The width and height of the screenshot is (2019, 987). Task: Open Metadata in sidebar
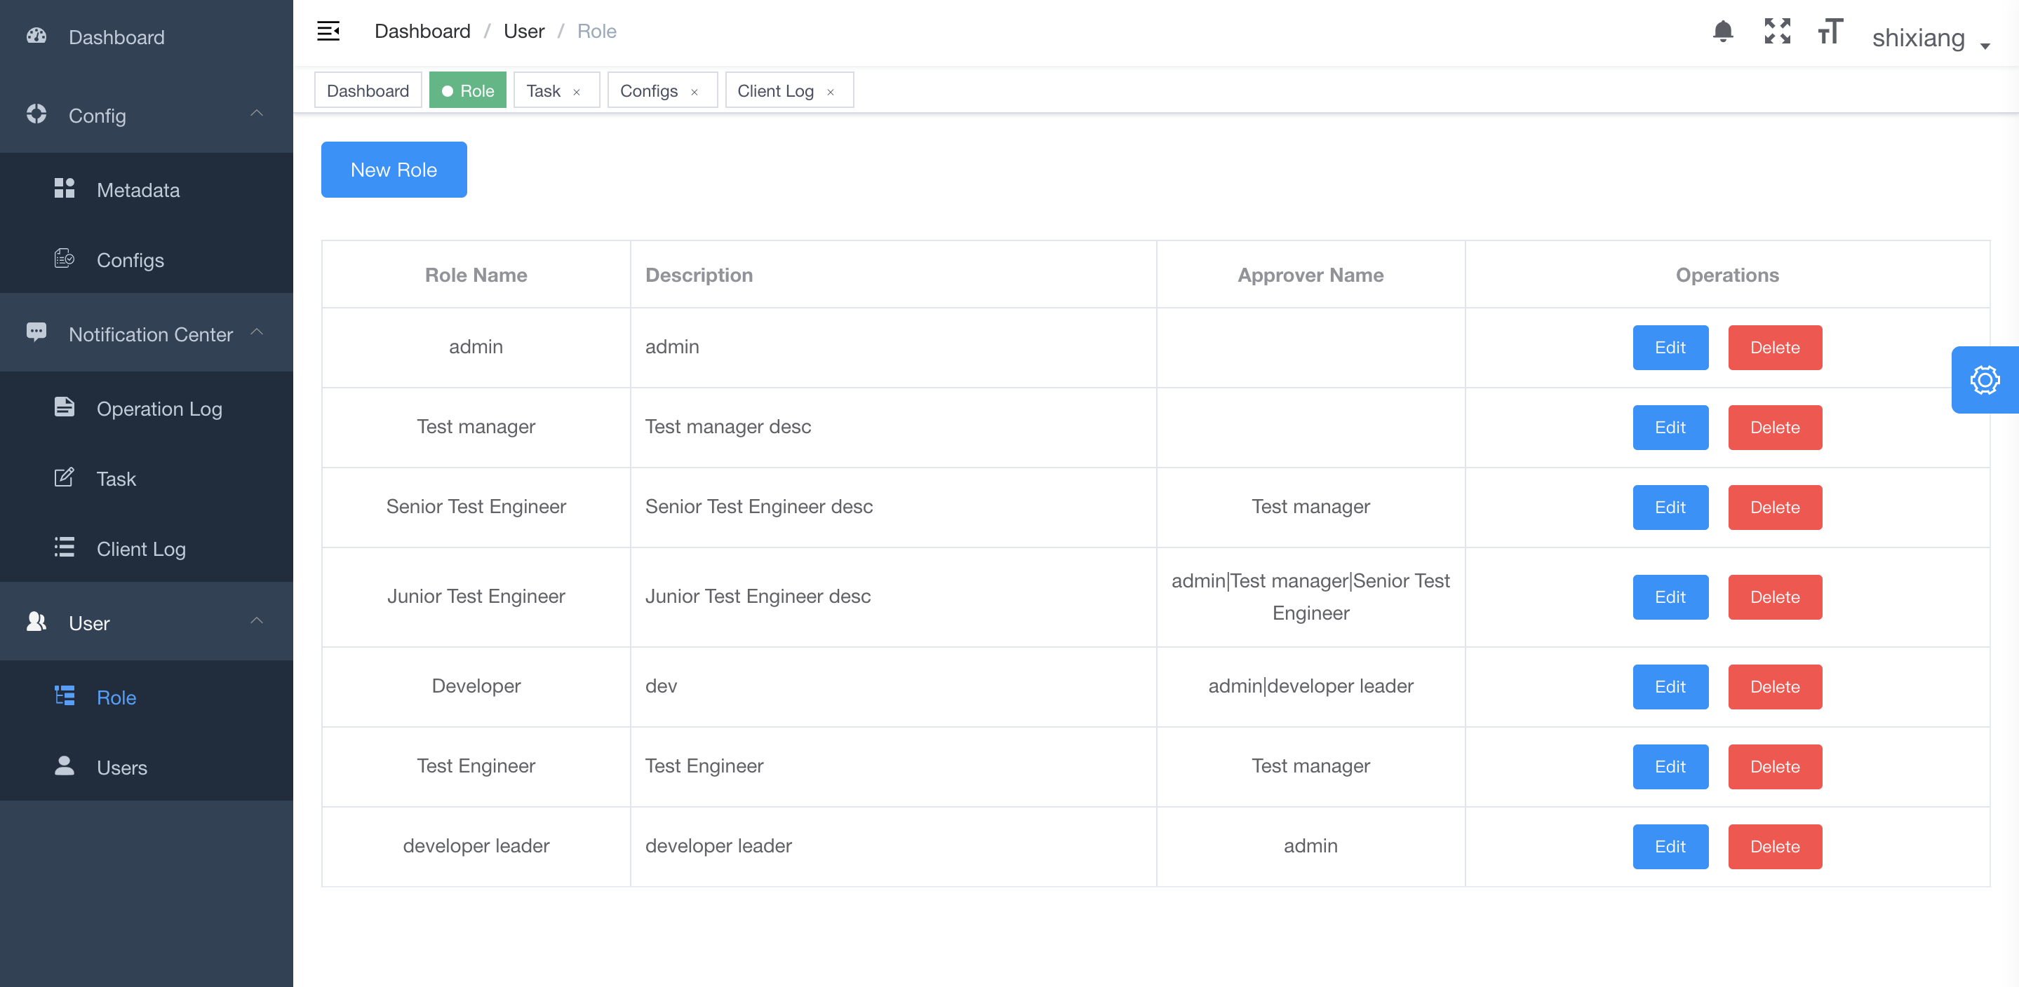(138, 189)
